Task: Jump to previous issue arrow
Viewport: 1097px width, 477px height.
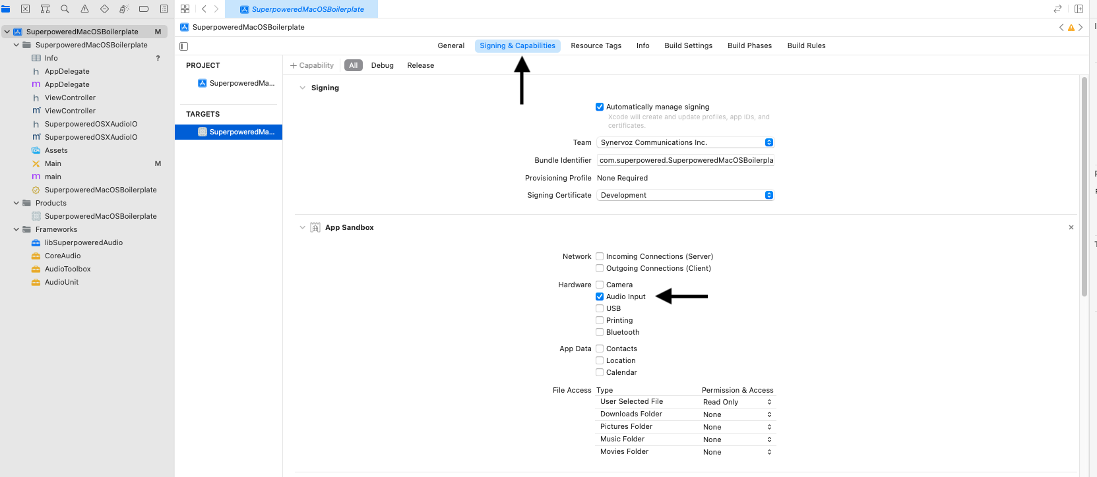Action: pyautogui.click(x=1061, y=28)
